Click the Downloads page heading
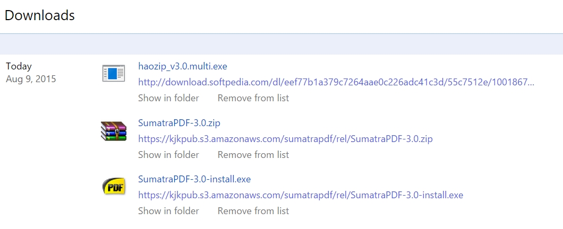 40,15
